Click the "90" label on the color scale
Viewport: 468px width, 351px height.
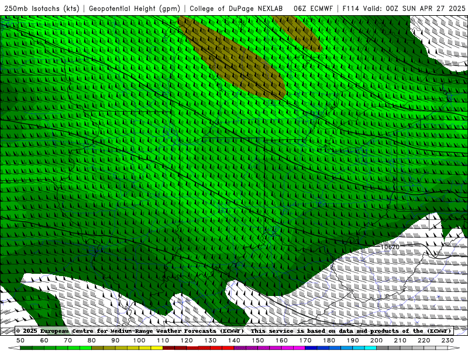click(115, 340)
